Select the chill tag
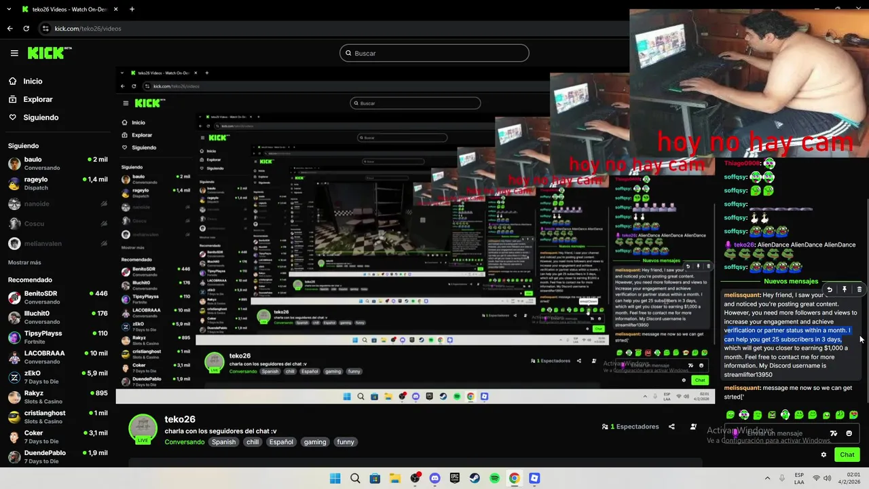Viewport: 869px width, 489px height. point(253,442)
